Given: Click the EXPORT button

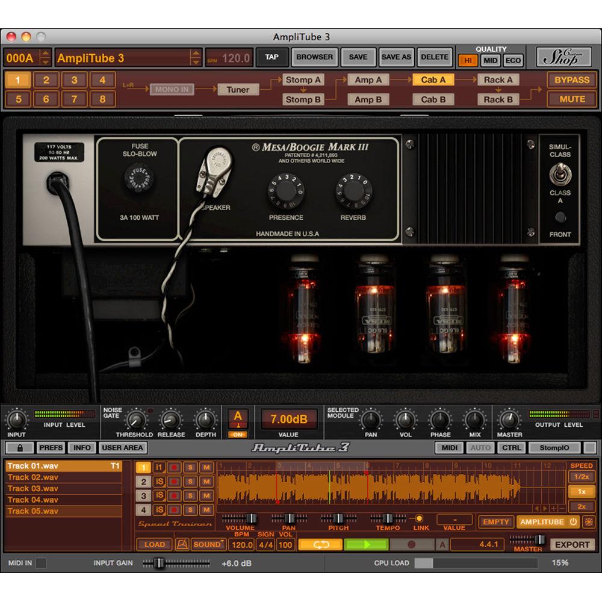Looking at the screenshot, I should pos(573,544).
